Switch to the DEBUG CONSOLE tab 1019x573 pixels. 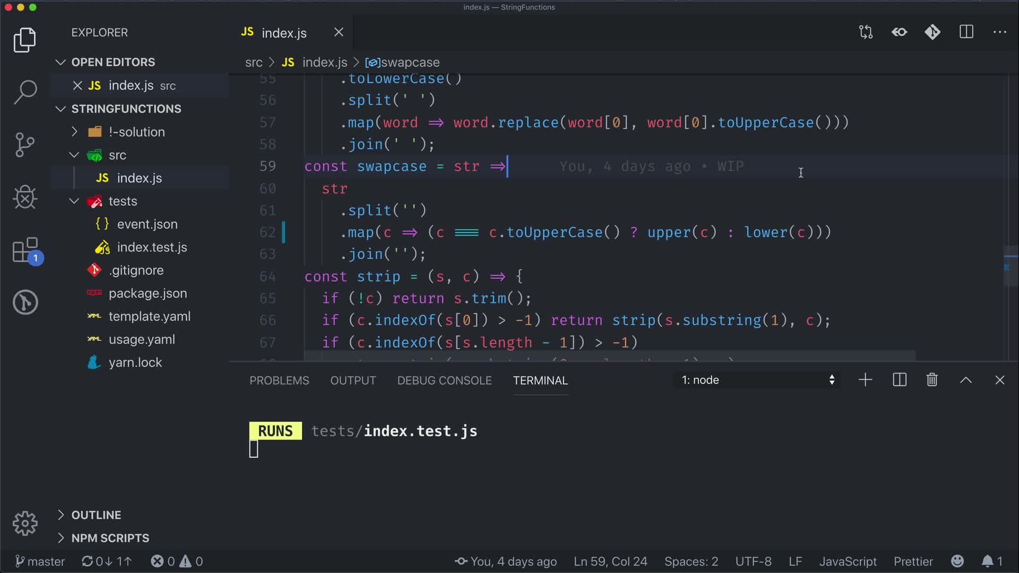pos(444,380)
